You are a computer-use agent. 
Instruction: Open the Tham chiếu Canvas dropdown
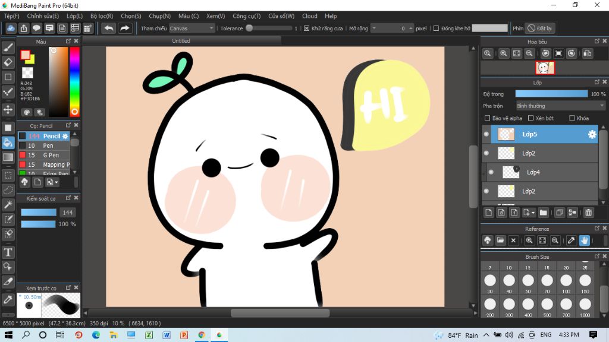[192, 28]
